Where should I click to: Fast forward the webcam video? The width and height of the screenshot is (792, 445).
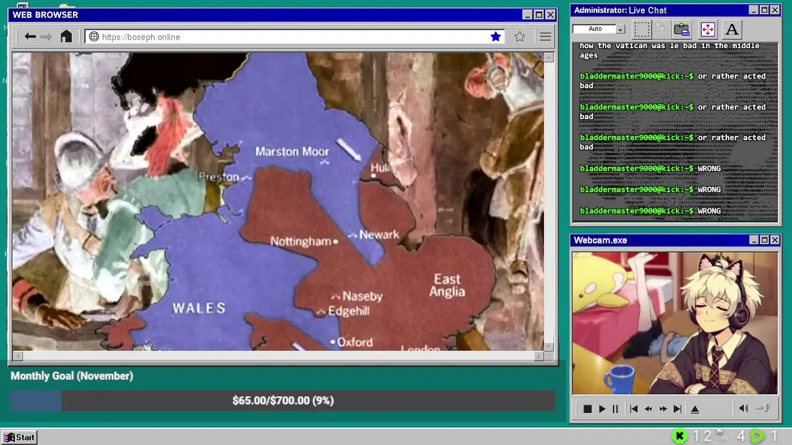click(x=663, y=409)
